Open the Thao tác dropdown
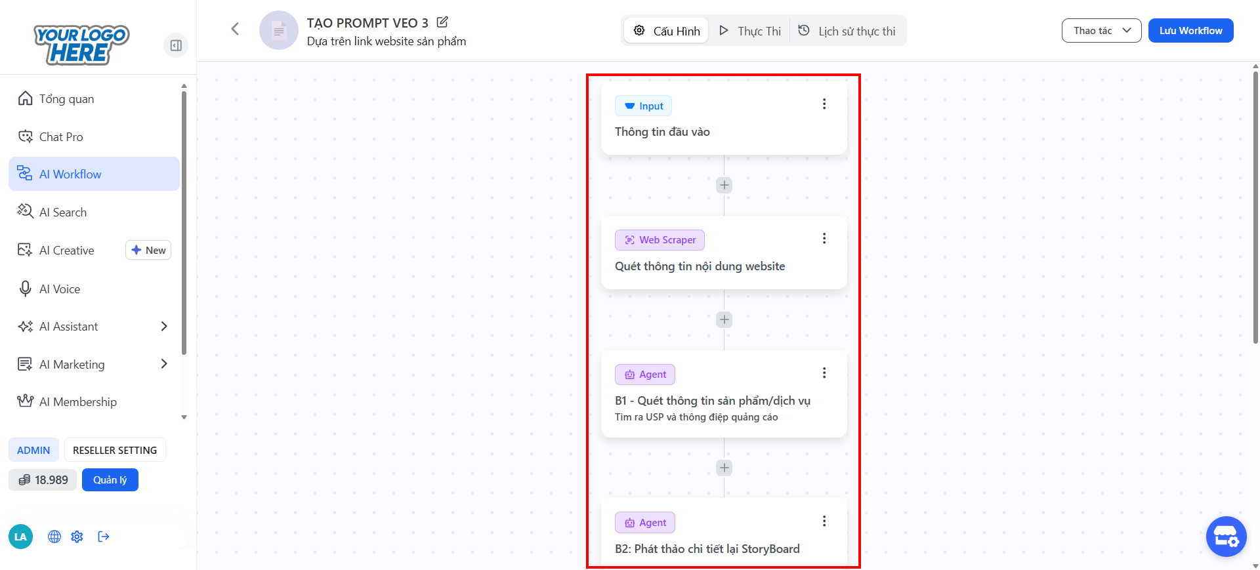The height and width of the screenshot is (570, 1260). (1101, 31)
